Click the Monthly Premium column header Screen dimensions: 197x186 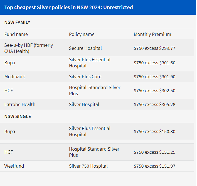pos(152,34)
